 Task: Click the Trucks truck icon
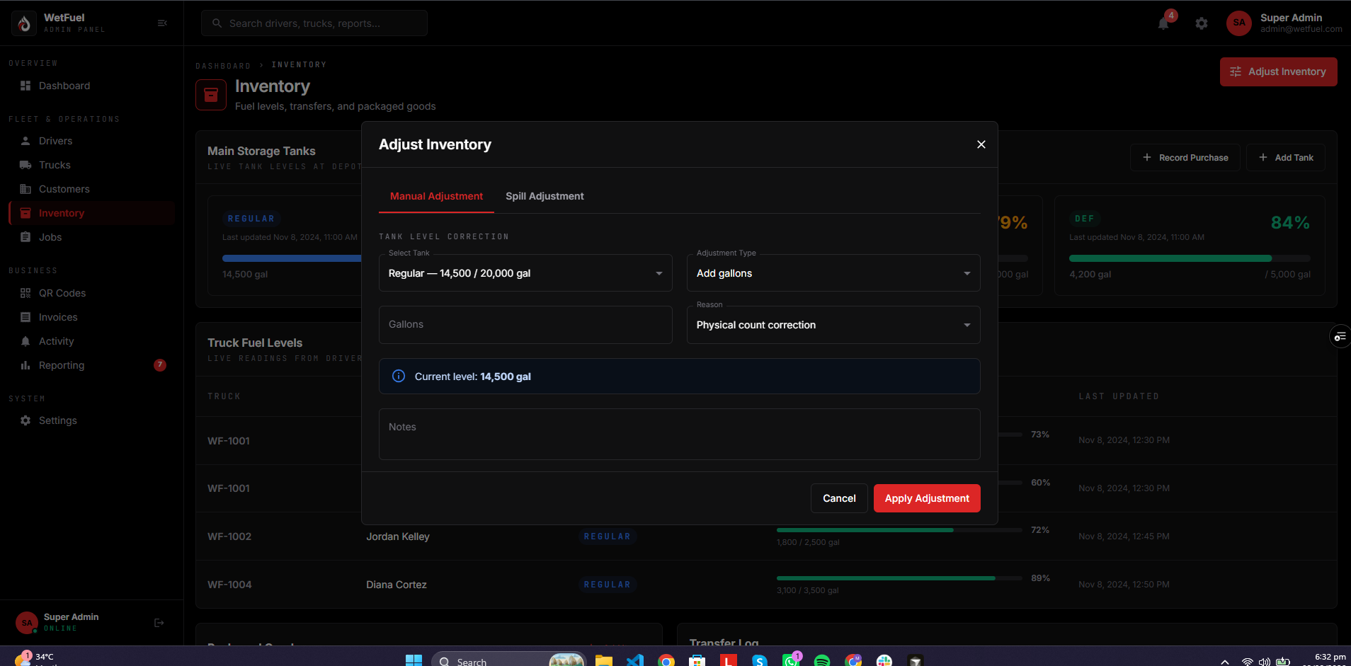tap(25, 165)
